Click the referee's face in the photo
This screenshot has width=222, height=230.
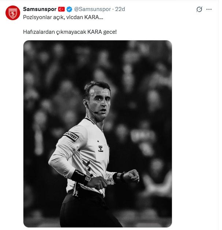coord(98,103)
